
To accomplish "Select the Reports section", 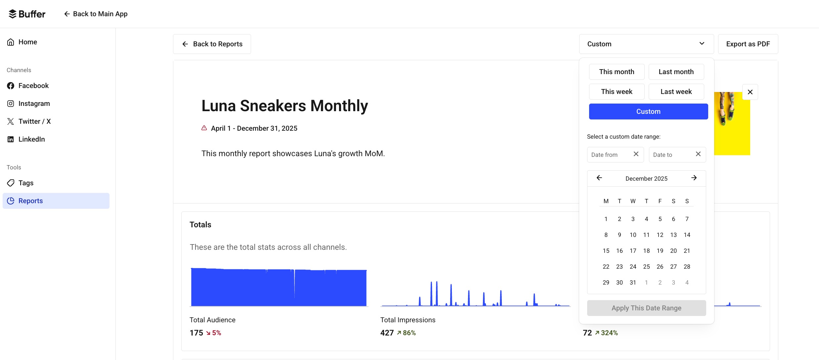I will click(x=30, y=201).
